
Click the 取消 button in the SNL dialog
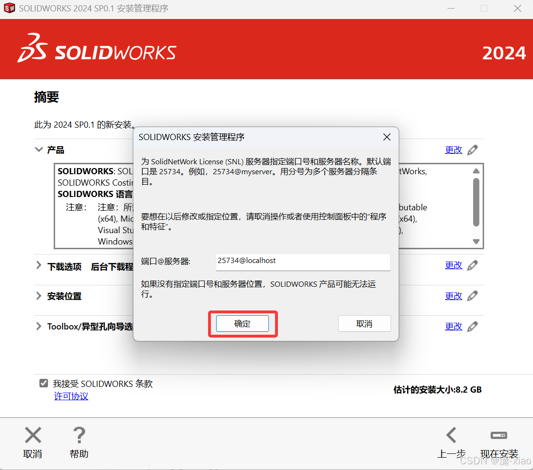[x=364, y=324]
